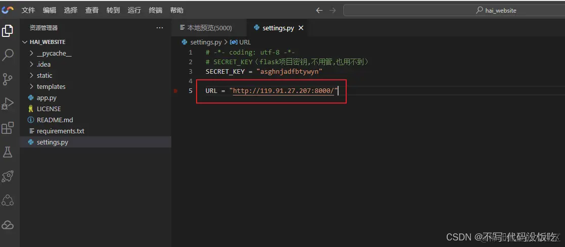Click the Cloud Studio logo icon
The width and height of the screenshot is (565, 247).
(8, 10)
